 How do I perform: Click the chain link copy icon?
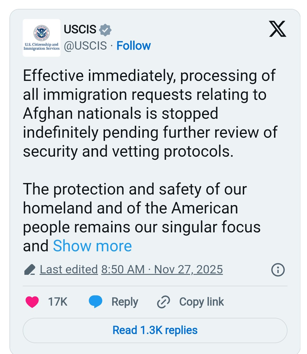164,302
